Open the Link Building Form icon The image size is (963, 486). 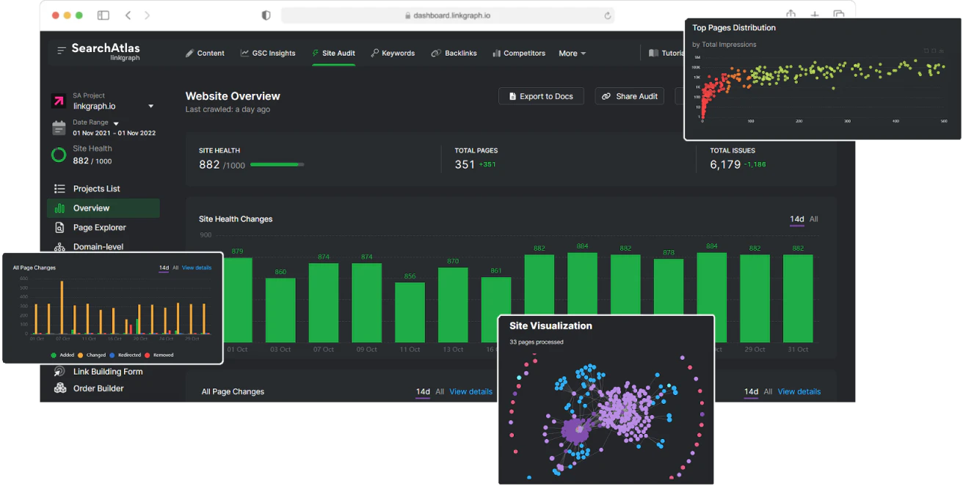[59, 372]
